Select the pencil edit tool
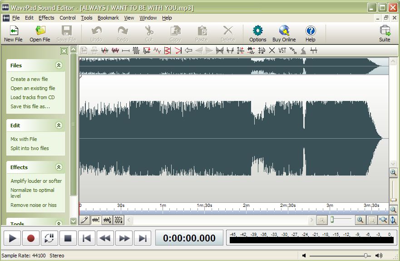 click(84, 220)
